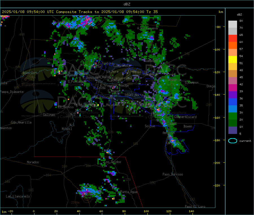
Task: Pick the purple 36-39 dBZ legend swatch
Action: click(233, 95)
